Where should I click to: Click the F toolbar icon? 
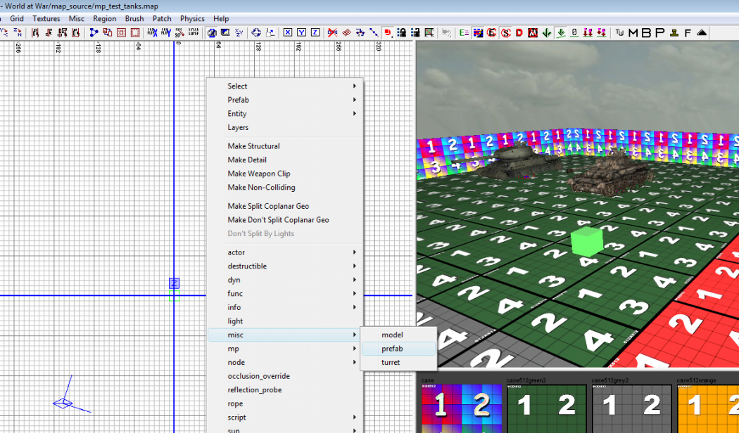688,32
